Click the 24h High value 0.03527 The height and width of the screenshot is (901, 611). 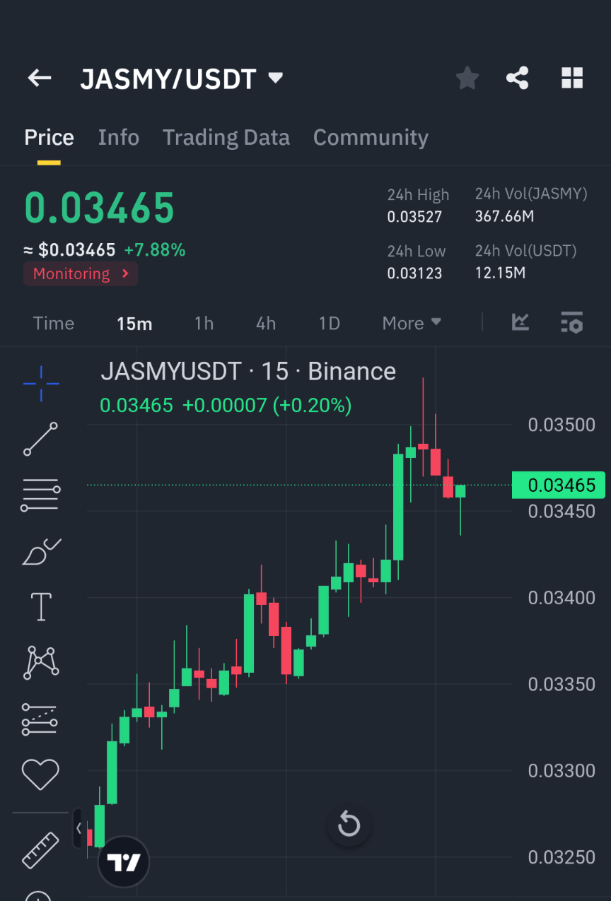(x=414, y=217)
